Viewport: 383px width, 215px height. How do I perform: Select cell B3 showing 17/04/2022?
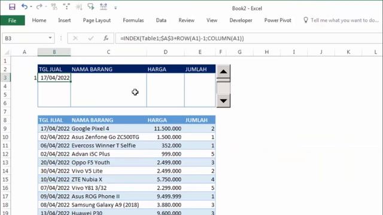pyautogui.click(x=54, y=78)
